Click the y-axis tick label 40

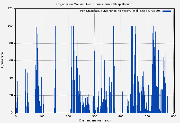(11, 78)
